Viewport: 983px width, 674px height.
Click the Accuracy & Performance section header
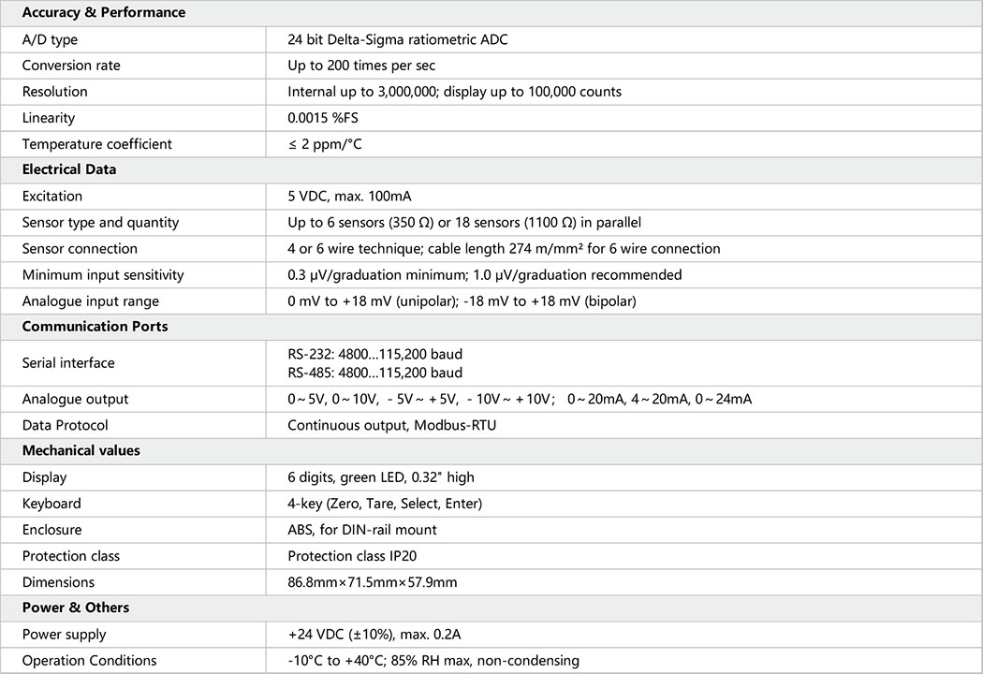click(104, 13)
